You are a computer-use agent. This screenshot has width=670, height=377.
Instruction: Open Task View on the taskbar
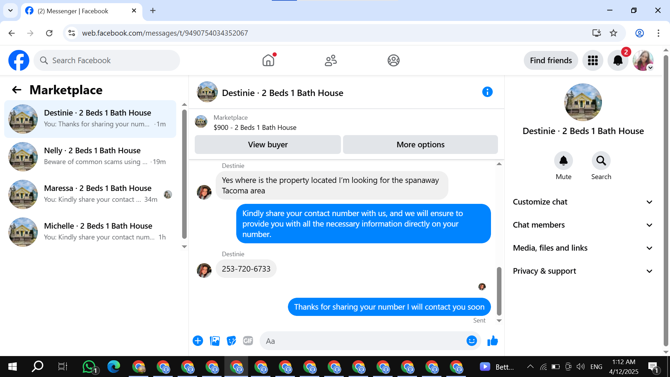pyautogui.click(x=62, y=367)
